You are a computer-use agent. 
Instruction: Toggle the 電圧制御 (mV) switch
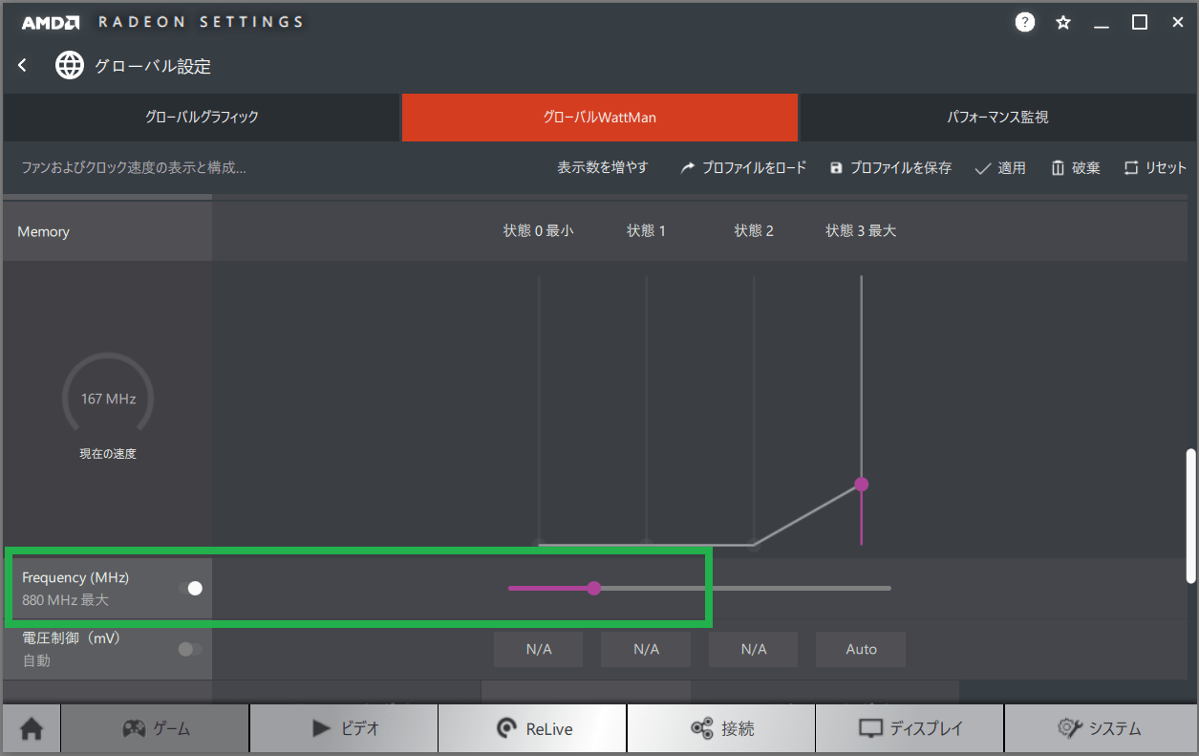tap(190, 650)
